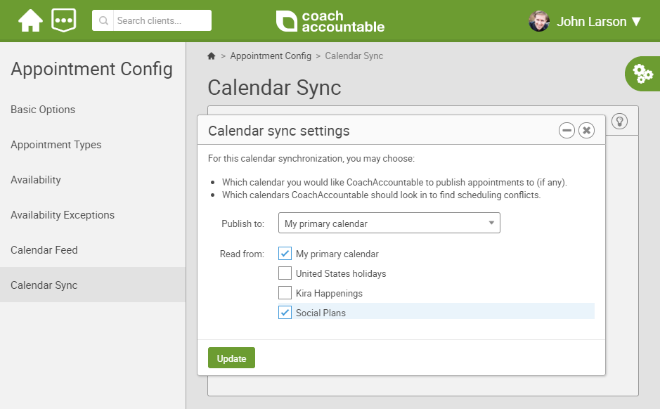Check the United States holidays checkbox
The height and width of the screenshot is (409, 660).
(x=285, y=273)
